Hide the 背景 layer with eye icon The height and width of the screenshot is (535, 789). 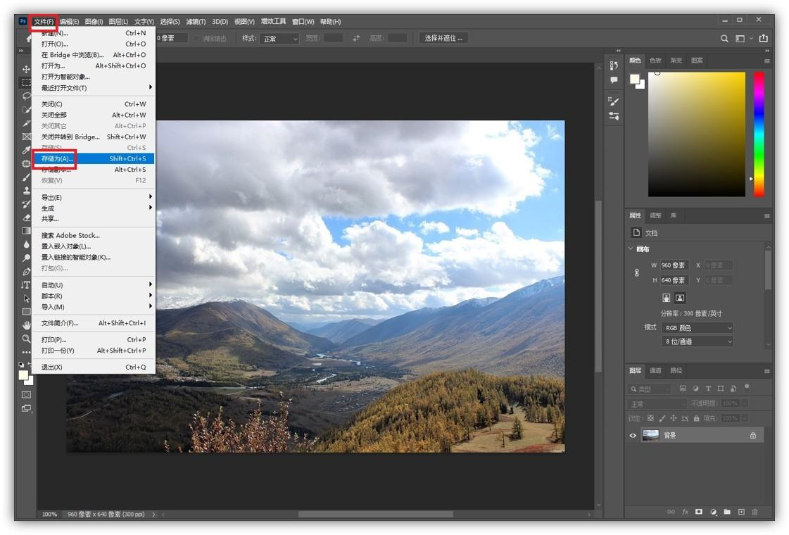click(633, 436)
